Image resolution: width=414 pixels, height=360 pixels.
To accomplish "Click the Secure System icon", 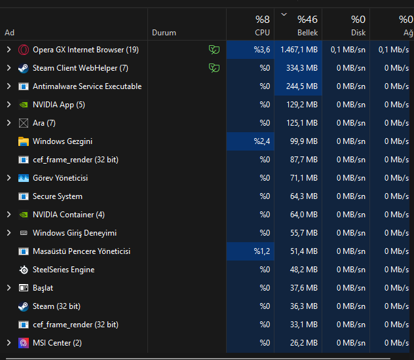I will [24, 196].
